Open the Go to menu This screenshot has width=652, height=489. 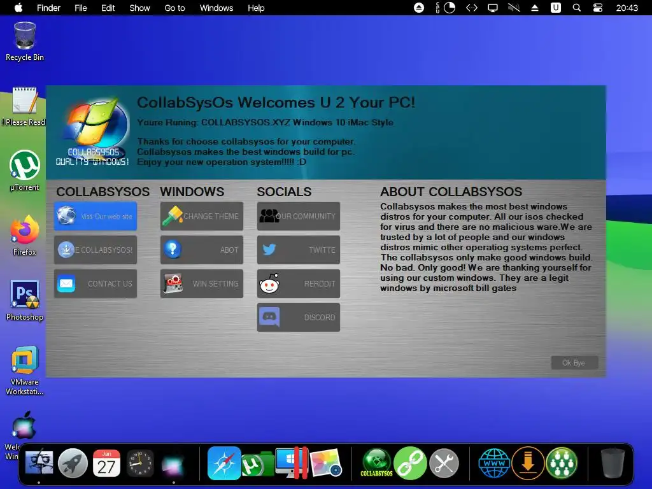(x=174, y=8)
